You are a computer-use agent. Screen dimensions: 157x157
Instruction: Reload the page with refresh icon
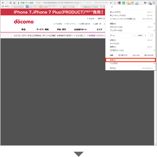(x=11, y=3)
